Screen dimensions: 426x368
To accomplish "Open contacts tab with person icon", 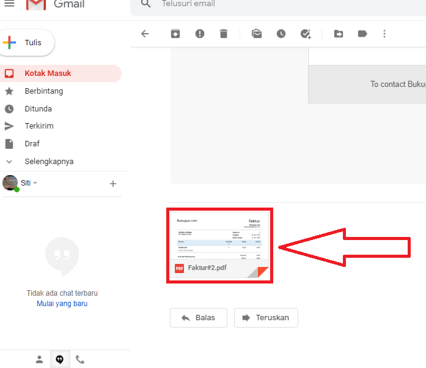I will 39,359.
